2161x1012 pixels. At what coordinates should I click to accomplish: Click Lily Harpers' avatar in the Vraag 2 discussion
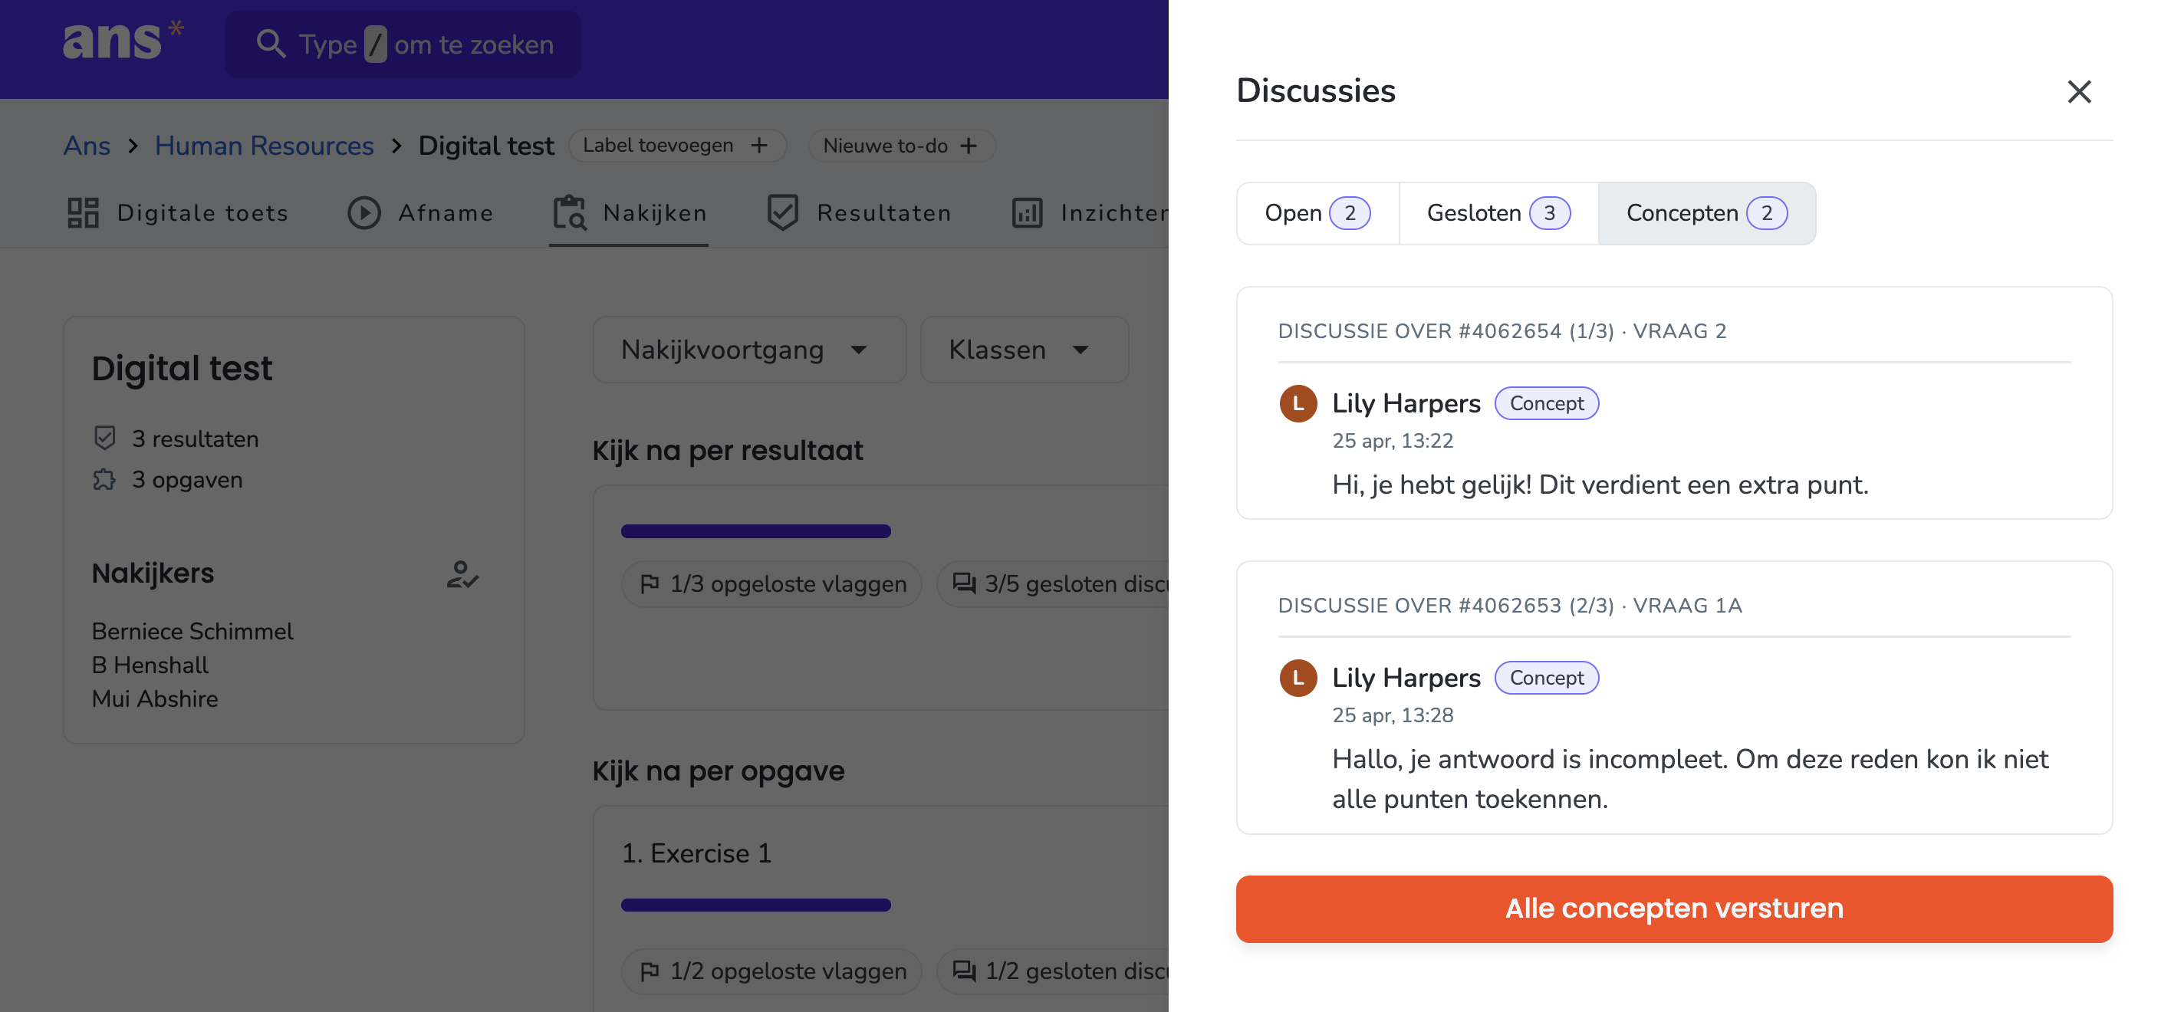tap(1298, 403)
